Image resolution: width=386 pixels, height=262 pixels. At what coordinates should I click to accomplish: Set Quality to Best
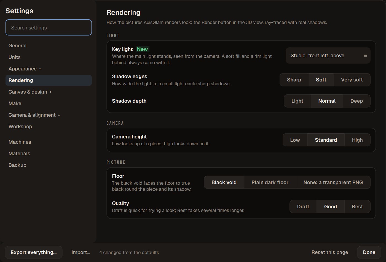[357, 207]
